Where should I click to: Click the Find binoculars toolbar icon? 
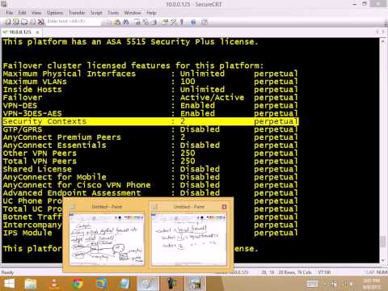click(126, 23)
